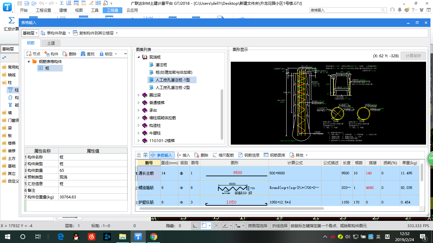The image size is (433, 243).
Task: Click the 节点 add-node toolbar icon
Action: point(29,54)
